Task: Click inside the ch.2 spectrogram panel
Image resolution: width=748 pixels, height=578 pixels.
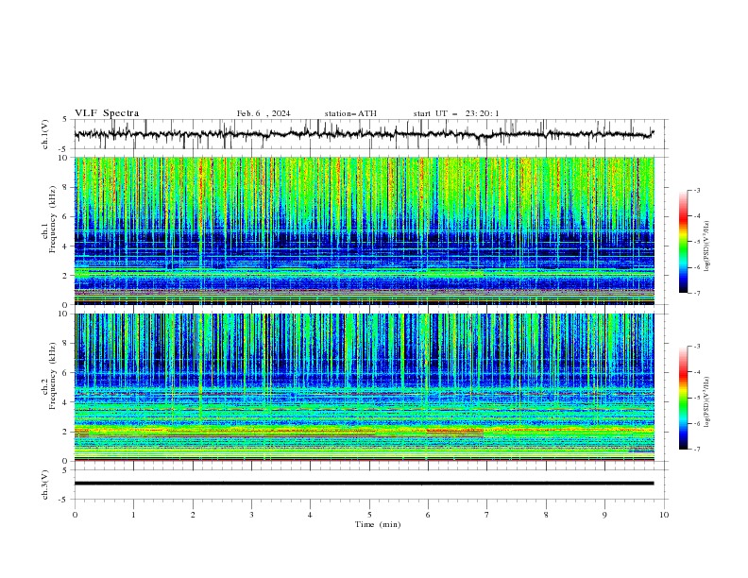Action: tap(365, 387)
